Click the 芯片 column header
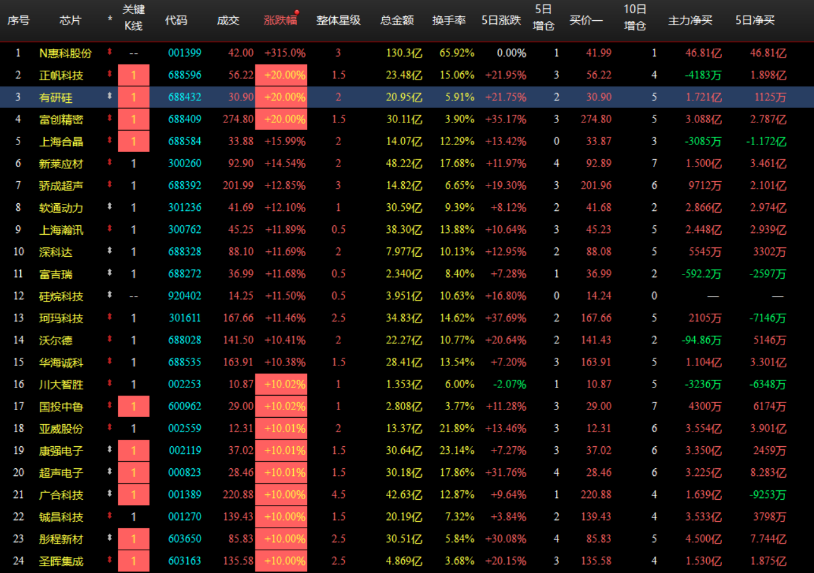 (70, 20)
